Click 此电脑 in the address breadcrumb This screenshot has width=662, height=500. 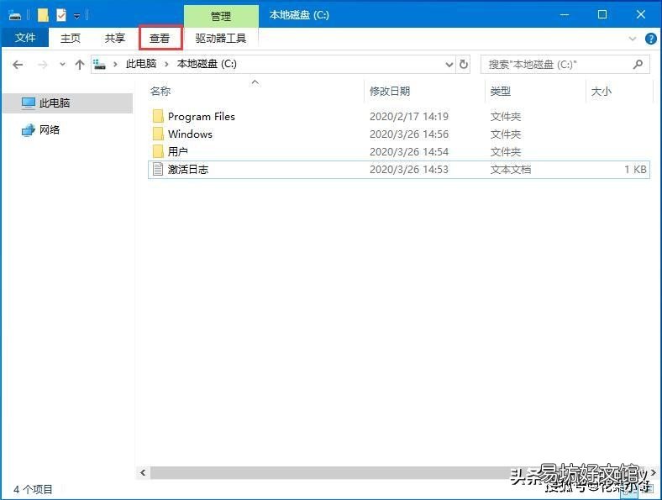tap(141, 64)
